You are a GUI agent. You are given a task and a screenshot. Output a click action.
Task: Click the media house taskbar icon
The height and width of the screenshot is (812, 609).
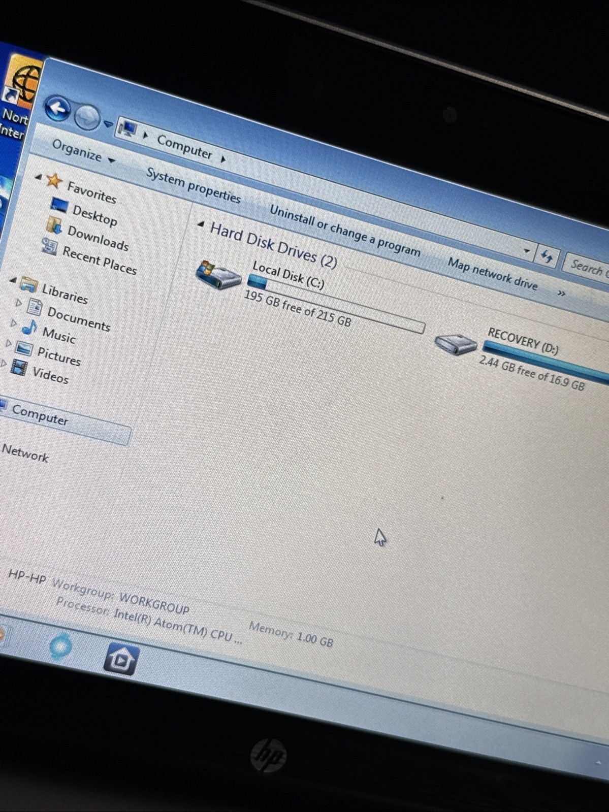tap(120, 659)
